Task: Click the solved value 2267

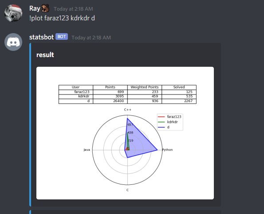Action: click(x=188, y=101)
